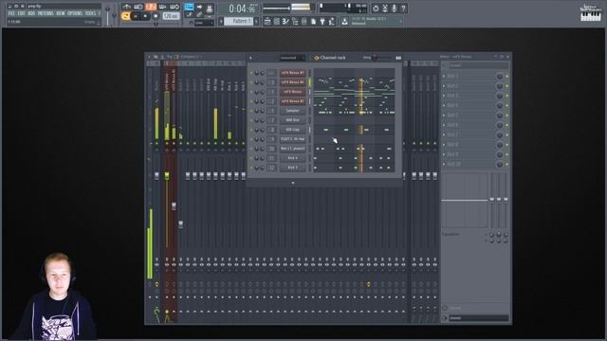Viewport: 607px width, 341px height.
Task: Click the browser tree view icon
Action: (x=295, y=22)
